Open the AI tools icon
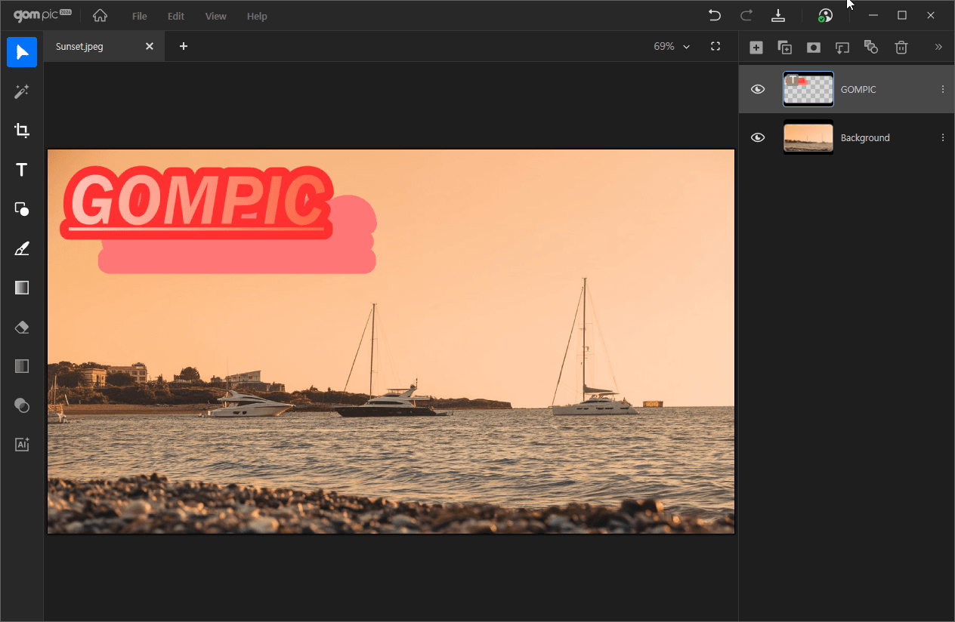955x622 pixels. pyautogui.click(x=22, y=445)
